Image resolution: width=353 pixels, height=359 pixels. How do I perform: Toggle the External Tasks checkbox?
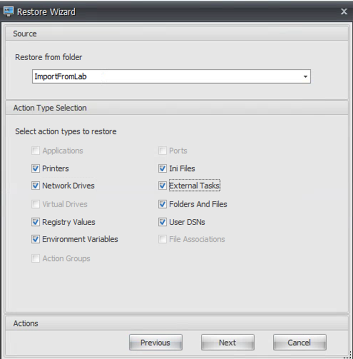click(162, 186)
